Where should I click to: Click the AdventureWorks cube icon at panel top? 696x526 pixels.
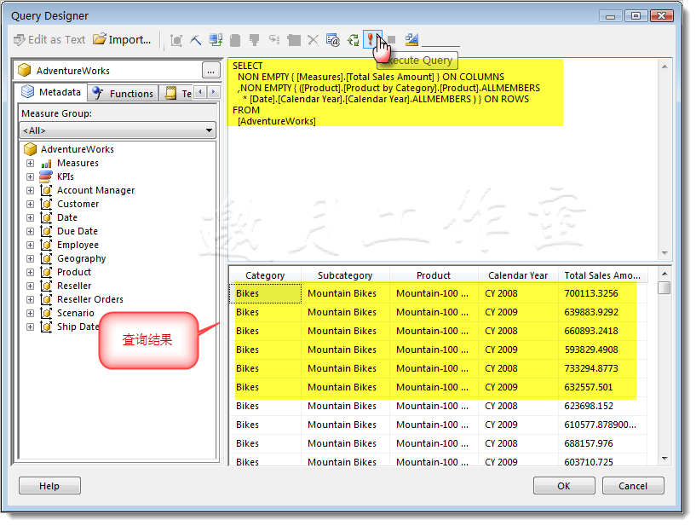(25, 70)
